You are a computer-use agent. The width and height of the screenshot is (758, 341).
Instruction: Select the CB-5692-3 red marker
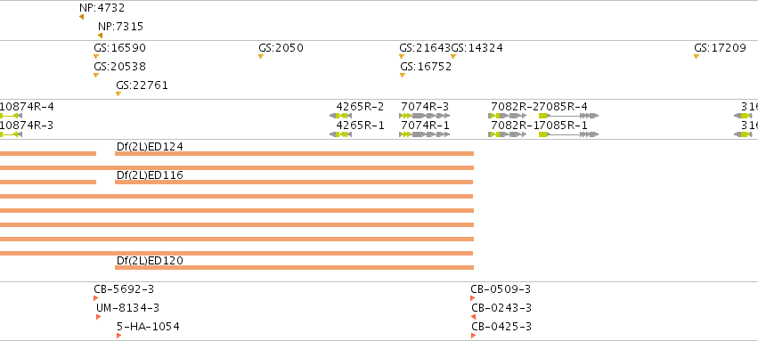(x=95, y=298)
